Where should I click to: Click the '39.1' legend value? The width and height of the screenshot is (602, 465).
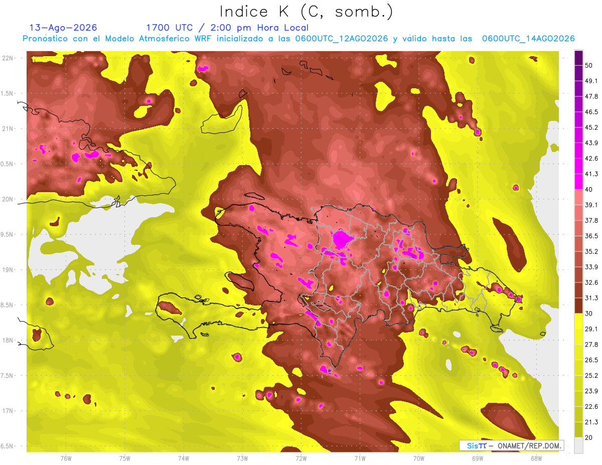591,205
